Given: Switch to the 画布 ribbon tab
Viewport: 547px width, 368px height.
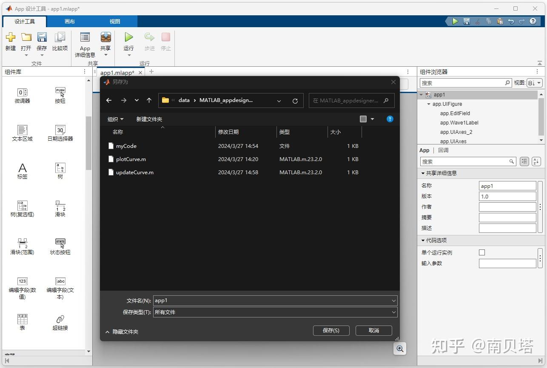Looking at the screenshot, I should (x=69, y=20).
